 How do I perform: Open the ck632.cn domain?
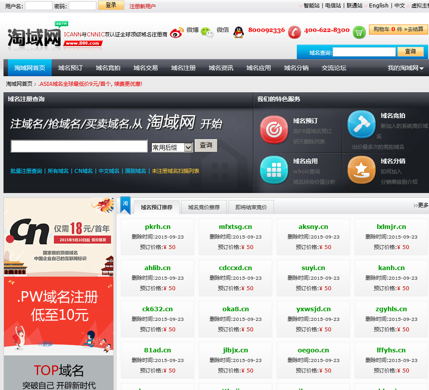(158, 309)
